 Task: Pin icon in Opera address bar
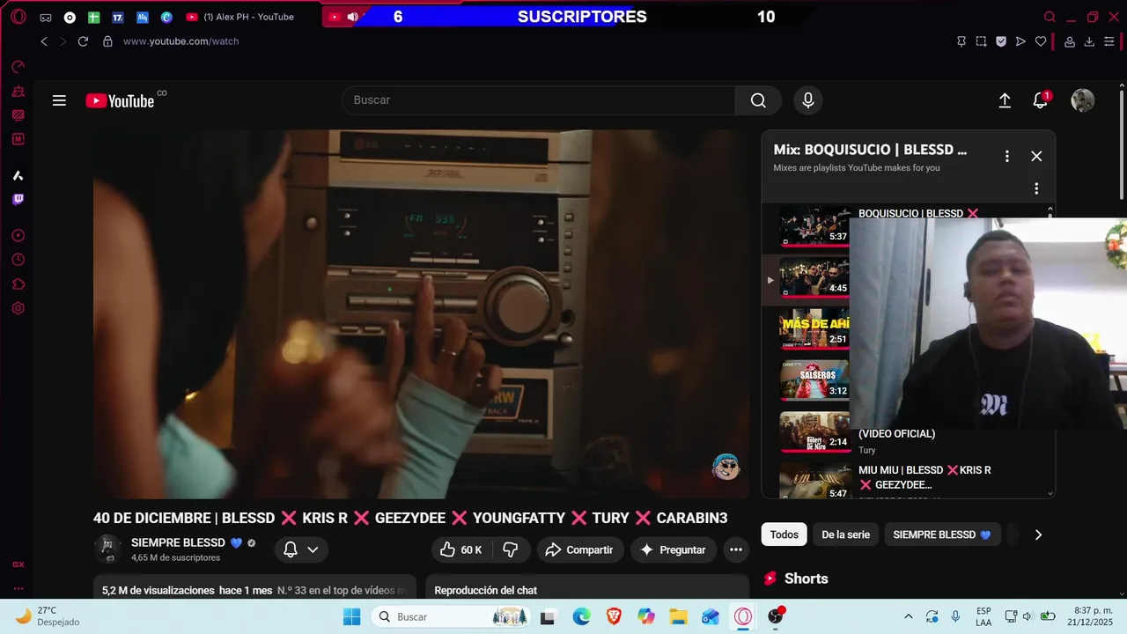coord(961,41)
